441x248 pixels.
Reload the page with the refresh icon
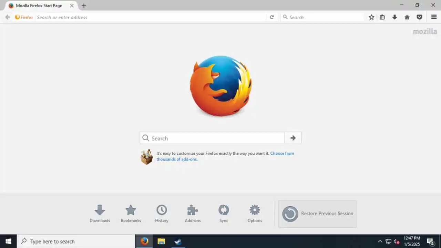coord(272,17)
